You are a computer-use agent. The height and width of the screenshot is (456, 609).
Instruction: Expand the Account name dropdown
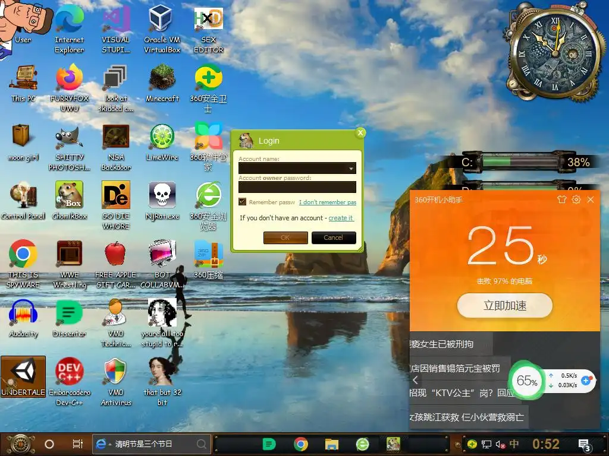point(351,168)
